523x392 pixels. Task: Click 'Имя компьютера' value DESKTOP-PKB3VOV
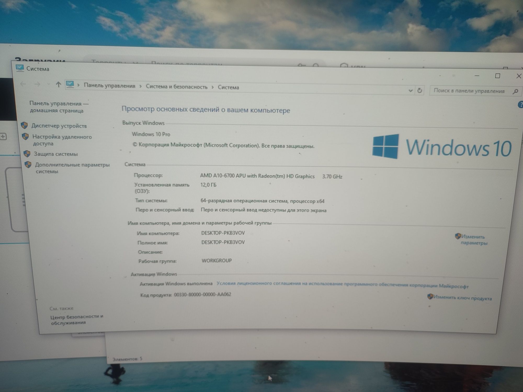click(x=223, y=233)
